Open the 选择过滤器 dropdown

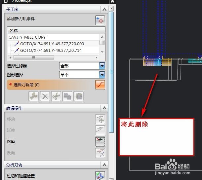(x=102, y=66)
